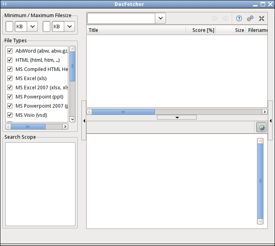Click File Types list scroll-down arrow
This screenshot has width=275, height=246.
72,119
